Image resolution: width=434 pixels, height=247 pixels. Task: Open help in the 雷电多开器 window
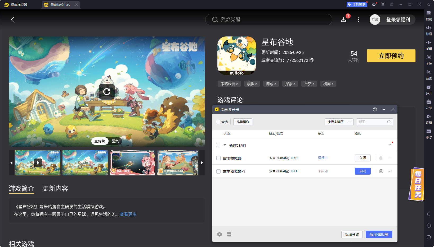pyautogui.click(x=375, y=109)
